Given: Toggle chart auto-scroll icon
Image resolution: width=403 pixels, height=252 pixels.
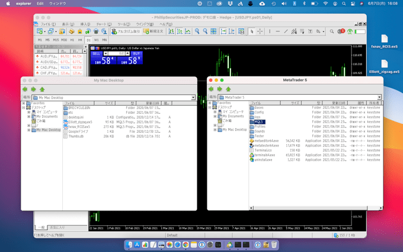Looking at the screenshot, I should point(223,31).
